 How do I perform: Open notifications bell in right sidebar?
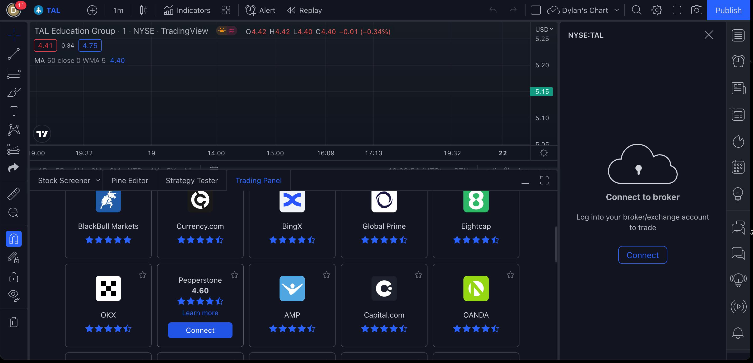[x=738, y=333]
